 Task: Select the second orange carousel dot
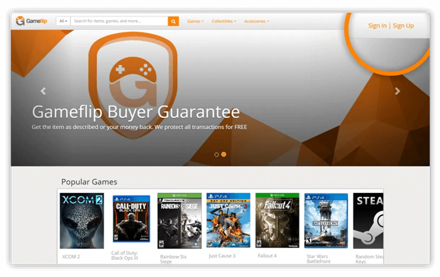(x=224, y=155)
